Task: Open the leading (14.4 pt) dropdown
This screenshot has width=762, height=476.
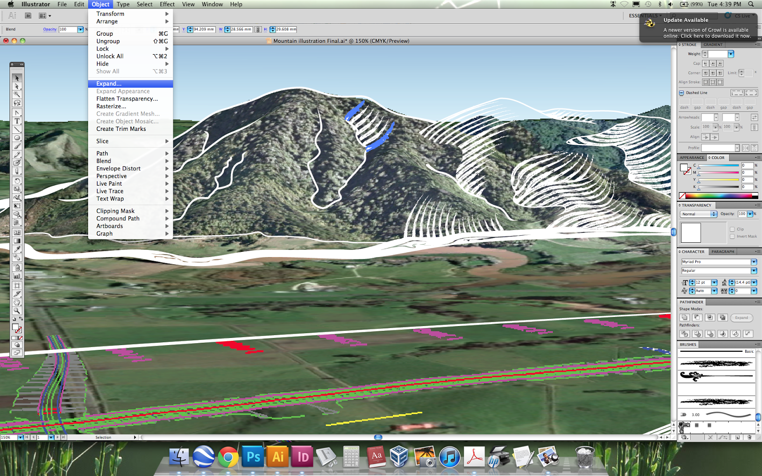Action: click(x=754, y=283)
